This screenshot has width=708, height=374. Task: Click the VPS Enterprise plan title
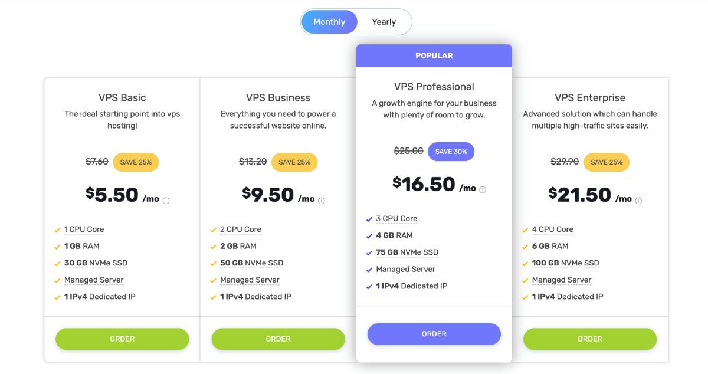pos(590,98)
